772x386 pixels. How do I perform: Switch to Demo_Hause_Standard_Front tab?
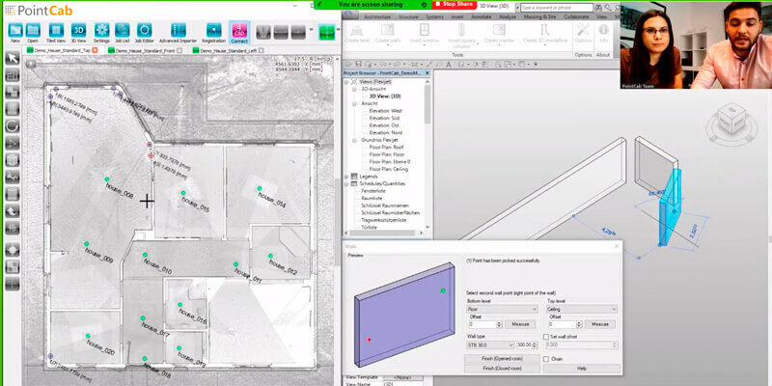click(x=147, y=50)
